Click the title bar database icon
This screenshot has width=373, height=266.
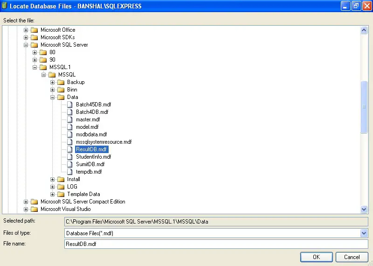(4, 6)
